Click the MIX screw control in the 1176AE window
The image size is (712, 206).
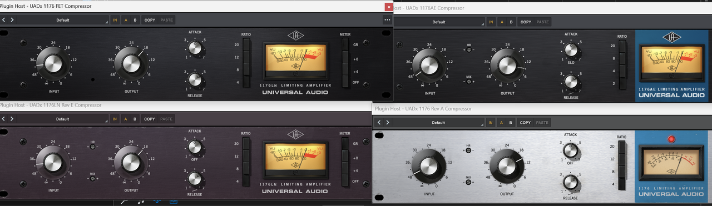(x=469, y=81)
